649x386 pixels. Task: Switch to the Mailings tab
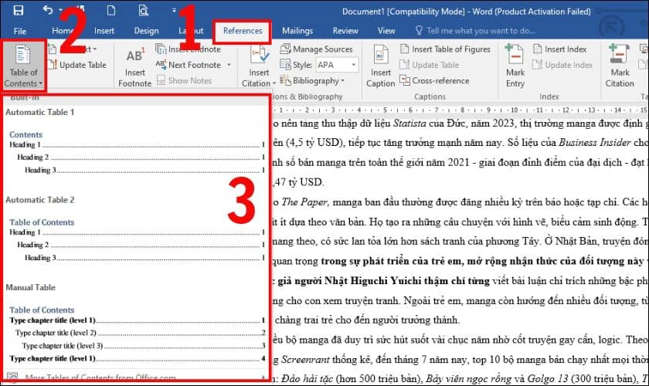[x=297, y=31]
